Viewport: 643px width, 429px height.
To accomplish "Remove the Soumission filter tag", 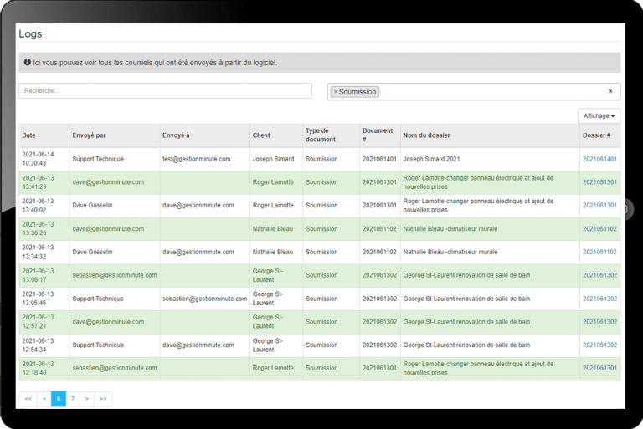I will tap(336, 92).
